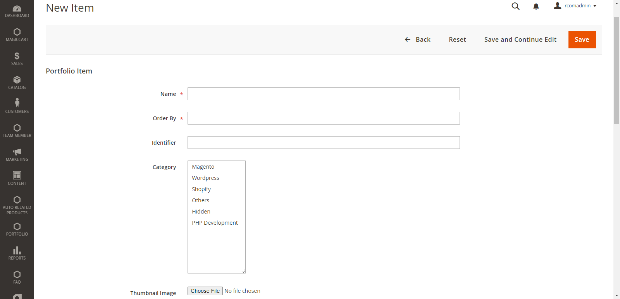620x299 pixels.
Task: Open the Customers person icon
Action: [17, 103]
